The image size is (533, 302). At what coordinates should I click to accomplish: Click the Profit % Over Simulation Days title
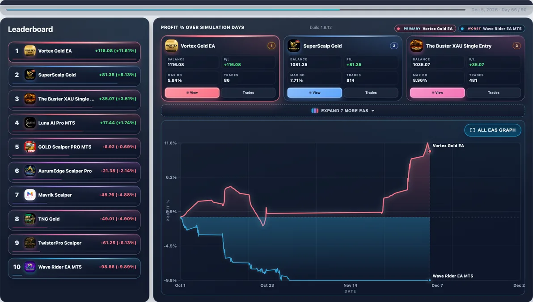(x=203, y=28)
